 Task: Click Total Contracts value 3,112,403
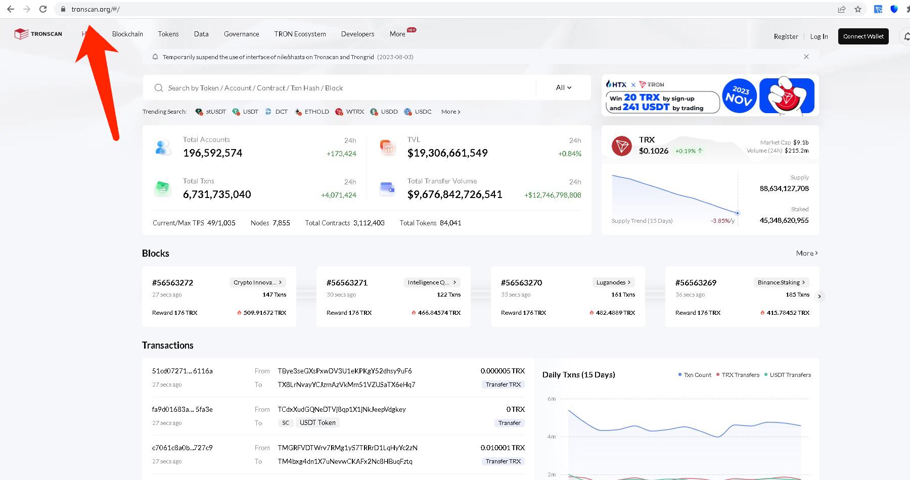click(x=369, y=223)
